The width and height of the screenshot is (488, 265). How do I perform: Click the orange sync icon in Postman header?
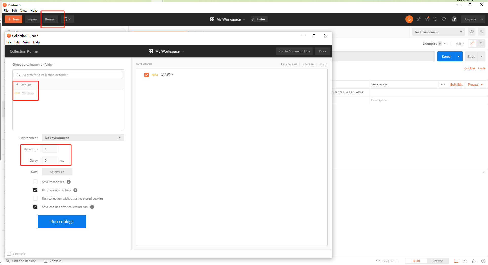click(x=409, y=19)
